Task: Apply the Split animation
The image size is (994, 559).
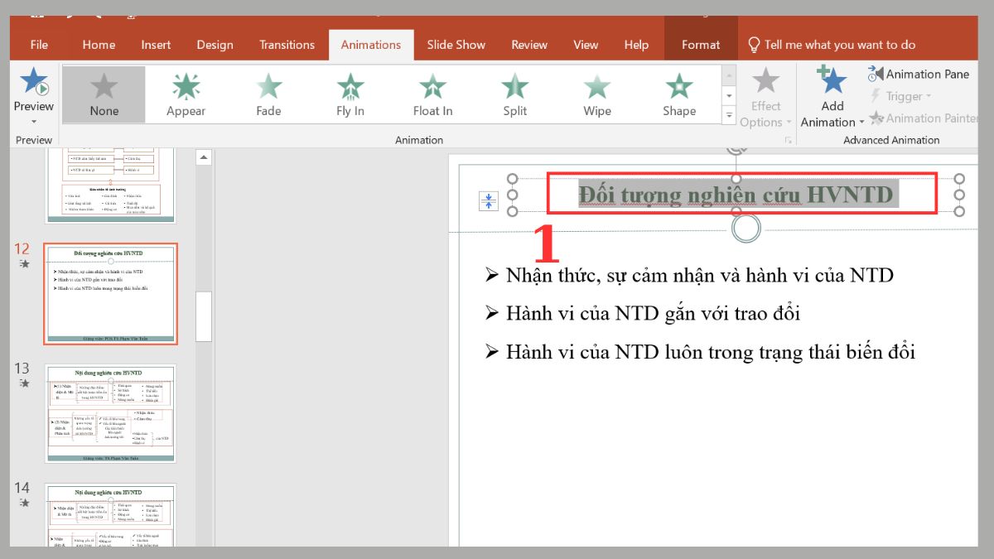Action: tap(514, 91)
